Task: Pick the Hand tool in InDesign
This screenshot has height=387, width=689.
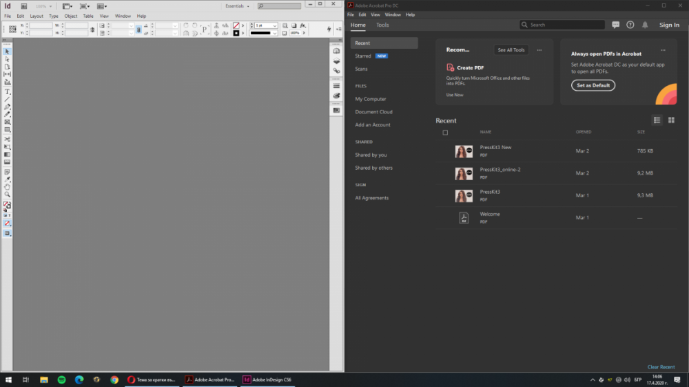Action: [x=8, y=186]
